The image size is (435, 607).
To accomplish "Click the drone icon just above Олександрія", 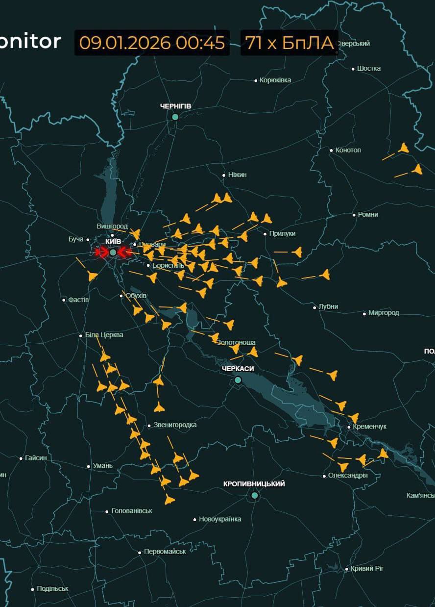I will 343,466.
